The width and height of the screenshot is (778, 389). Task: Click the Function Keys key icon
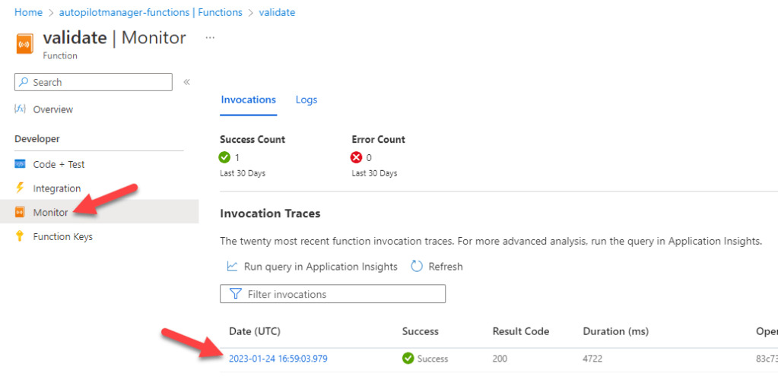20,236
